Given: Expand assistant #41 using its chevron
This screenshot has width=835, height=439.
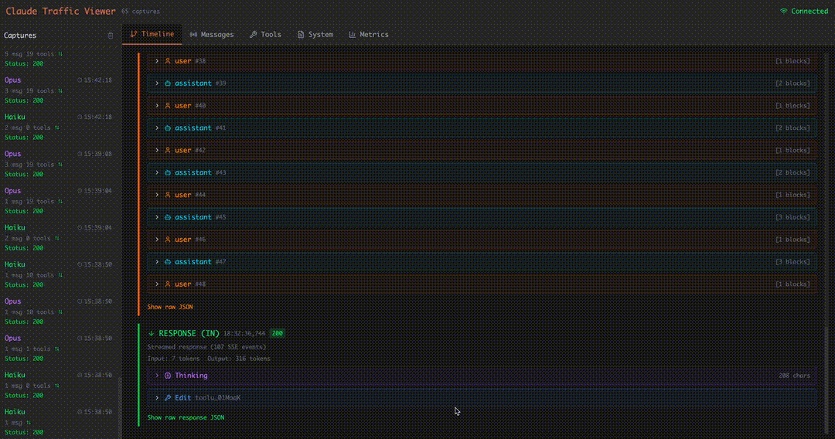Looking at the screenshot, I should pos(157,128).
